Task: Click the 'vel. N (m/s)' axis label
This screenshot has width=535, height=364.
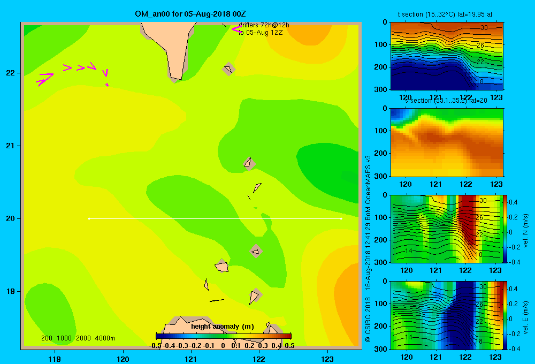Action: point(526,231)
